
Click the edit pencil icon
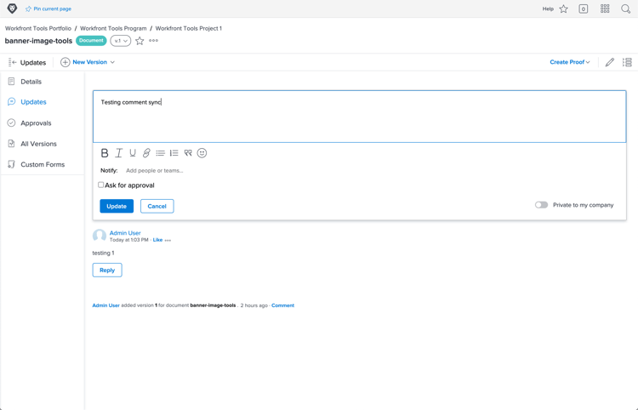[610, 62]
